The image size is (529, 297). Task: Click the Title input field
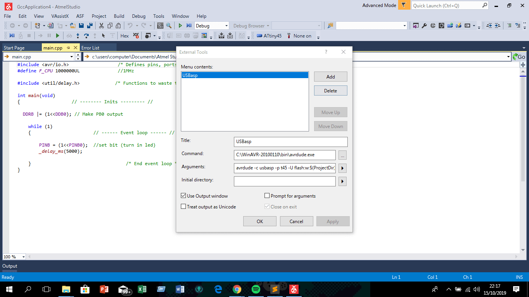(291, 142)
